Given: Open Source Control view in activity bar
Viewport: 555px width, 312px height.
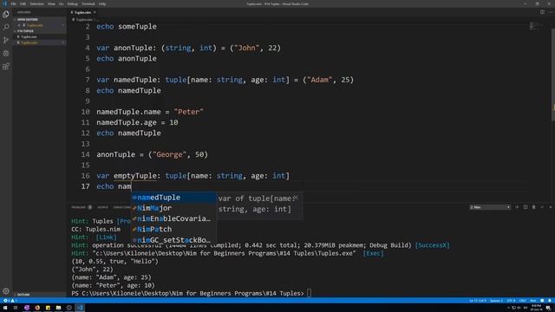Looking at the screenshot, I should click(6, 40).
